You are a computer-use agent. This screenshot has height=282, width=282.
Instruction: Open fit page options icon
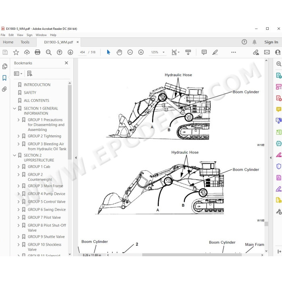175,52
